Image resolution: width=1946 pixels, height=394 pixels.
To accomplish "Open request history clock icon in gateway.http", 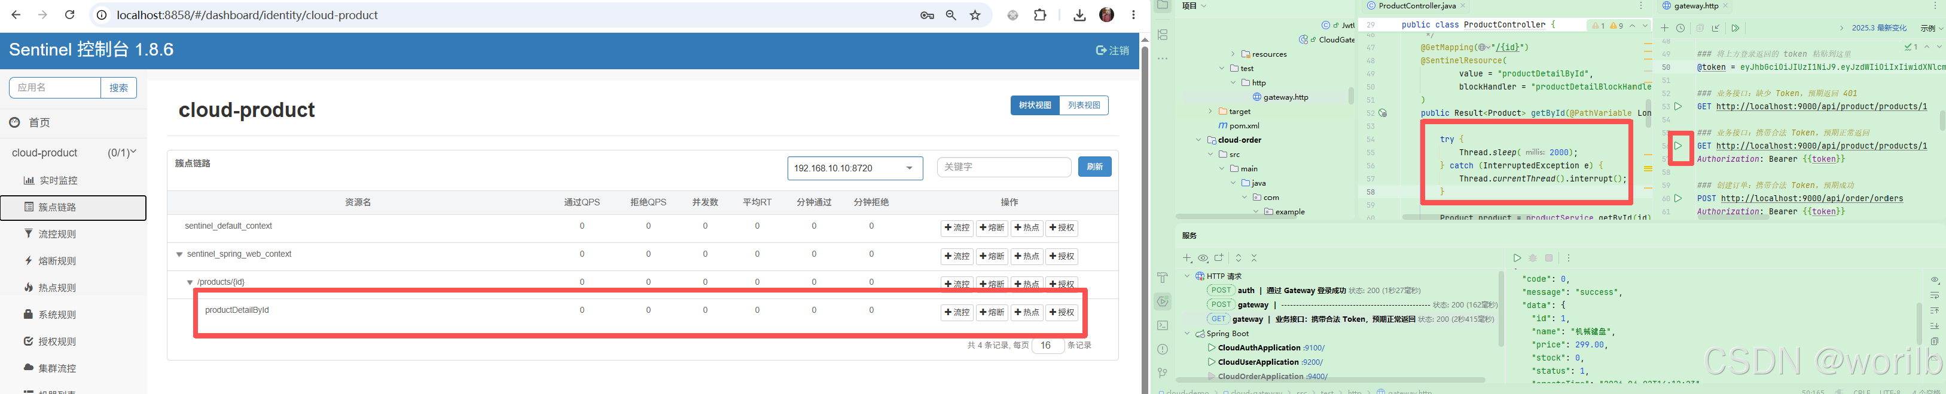I will click(1681, 28).
